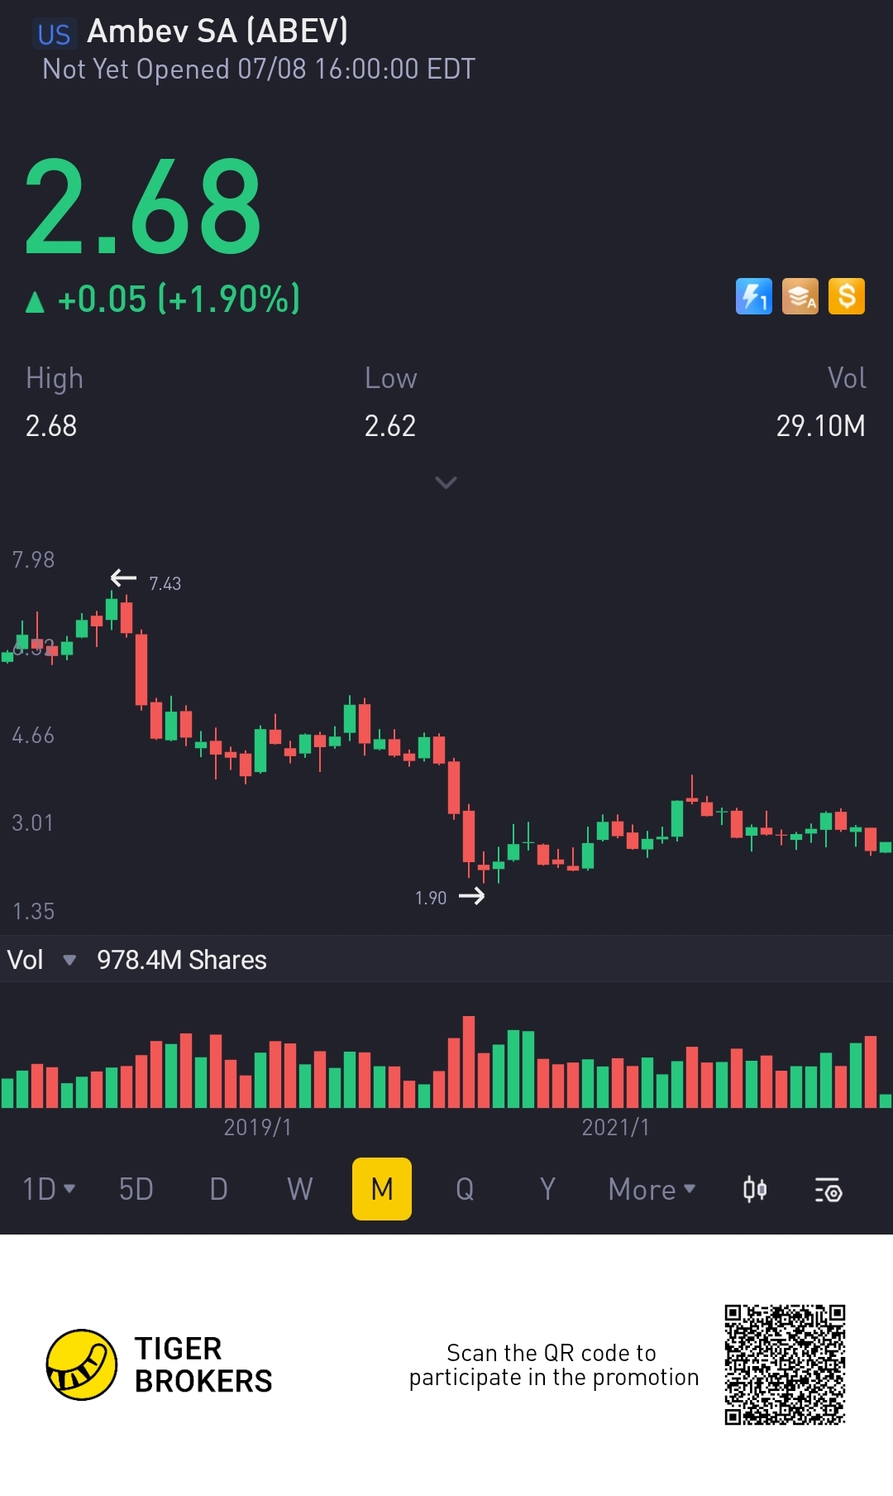893x1496 pixels.
Task: Open the Vol indicator dropdown
Action: click(41, 960)
